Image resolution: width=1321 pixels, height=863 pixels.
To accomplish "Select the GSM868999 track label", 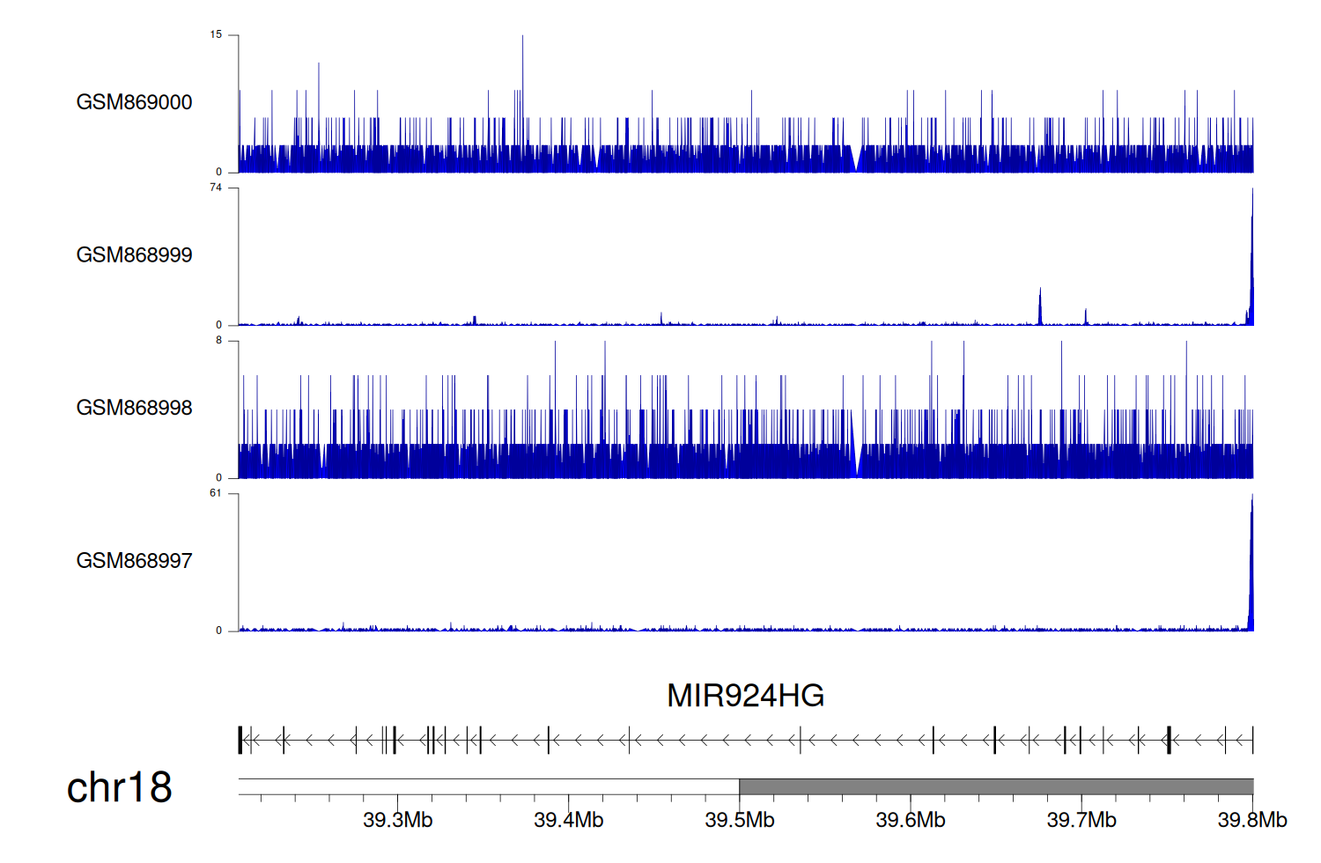I will tap(134, 255).
